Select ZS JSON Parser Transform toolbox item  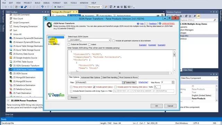pos(25,69)
